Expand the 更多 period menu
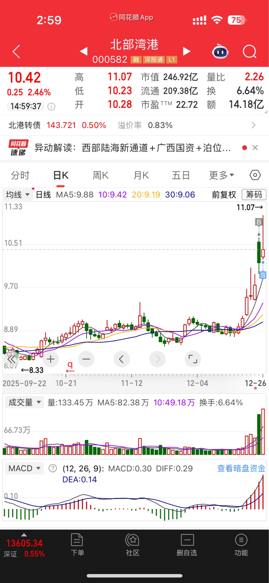Viewport: 269px width, 583px height. 221,175
